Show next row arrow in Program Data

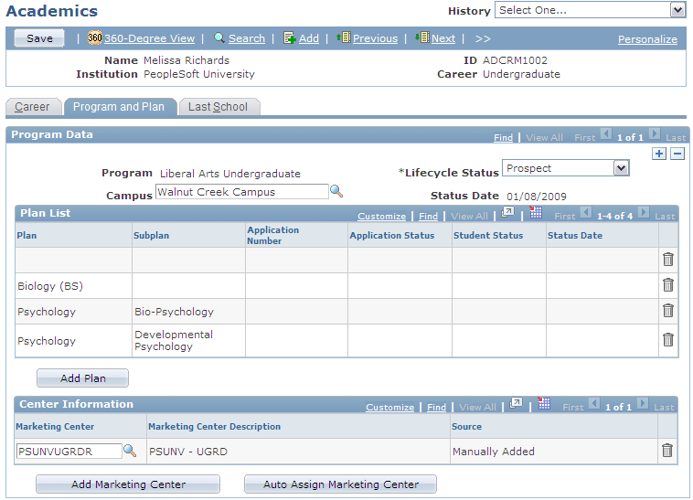coord(655,133)
